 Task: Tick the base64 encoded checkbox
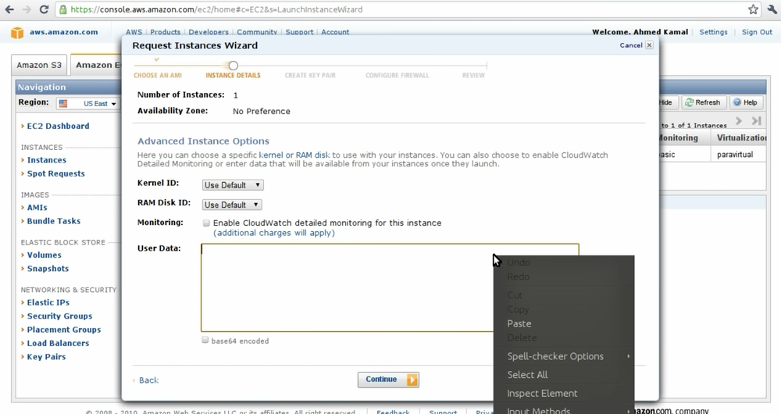point(205,341)
